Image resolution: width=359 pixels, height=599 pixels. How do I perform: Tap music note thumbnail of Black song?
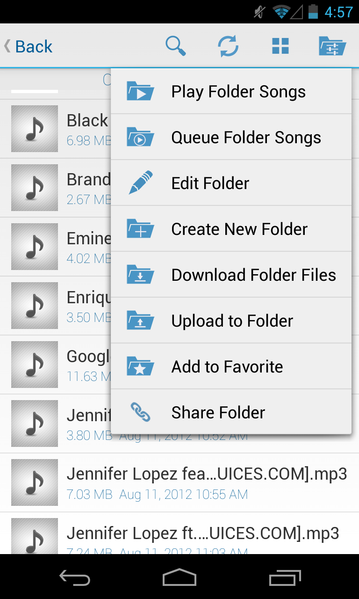click(x=35, y=129)
